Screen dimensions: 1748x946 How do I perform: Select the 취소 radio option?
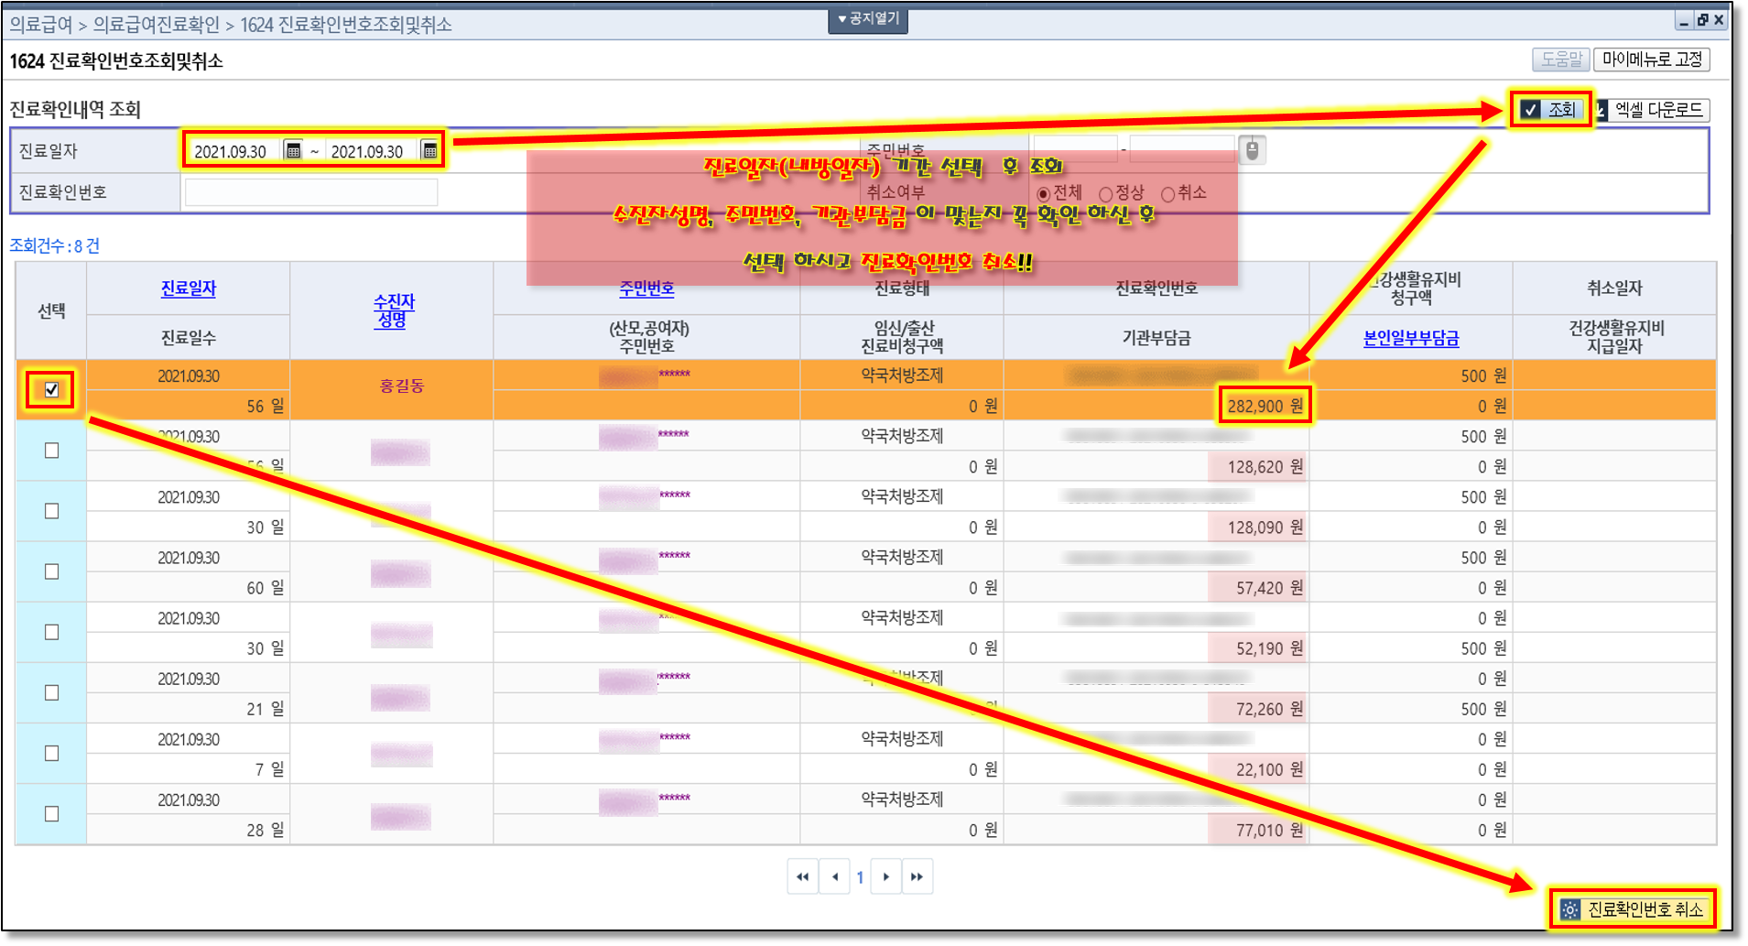(1167, 194)
